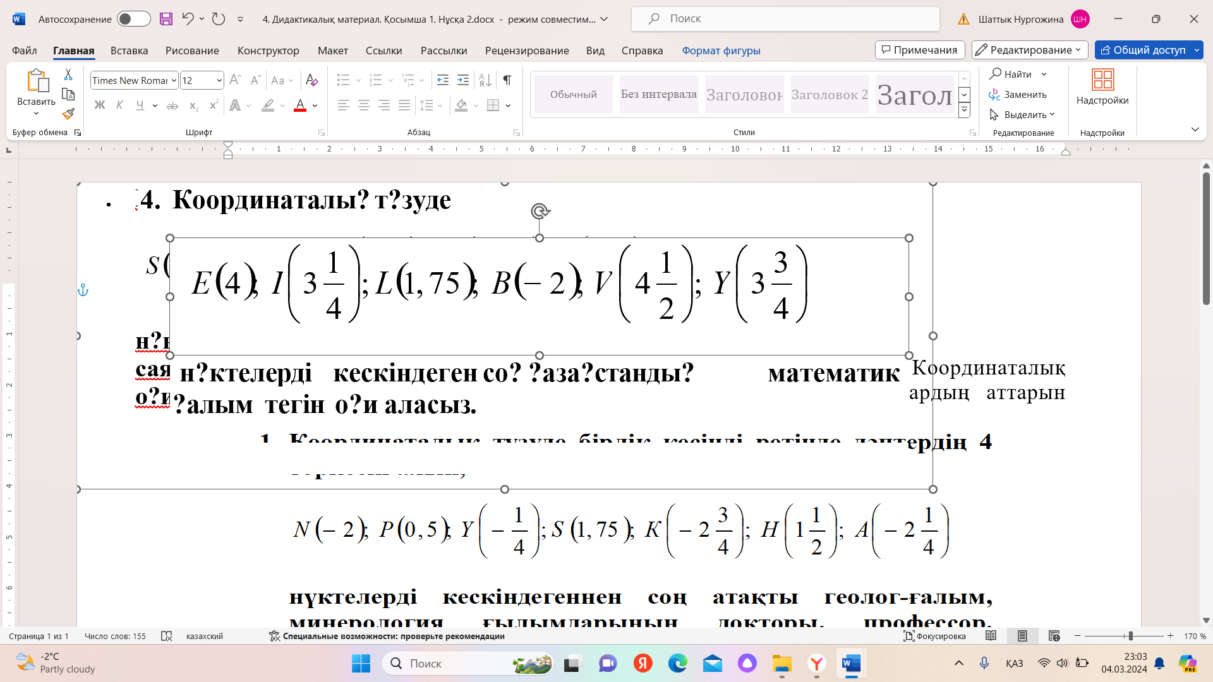Click the Clear Formatting icon
This screenshot has height=682, width=1213.
(x=311, y=80)
